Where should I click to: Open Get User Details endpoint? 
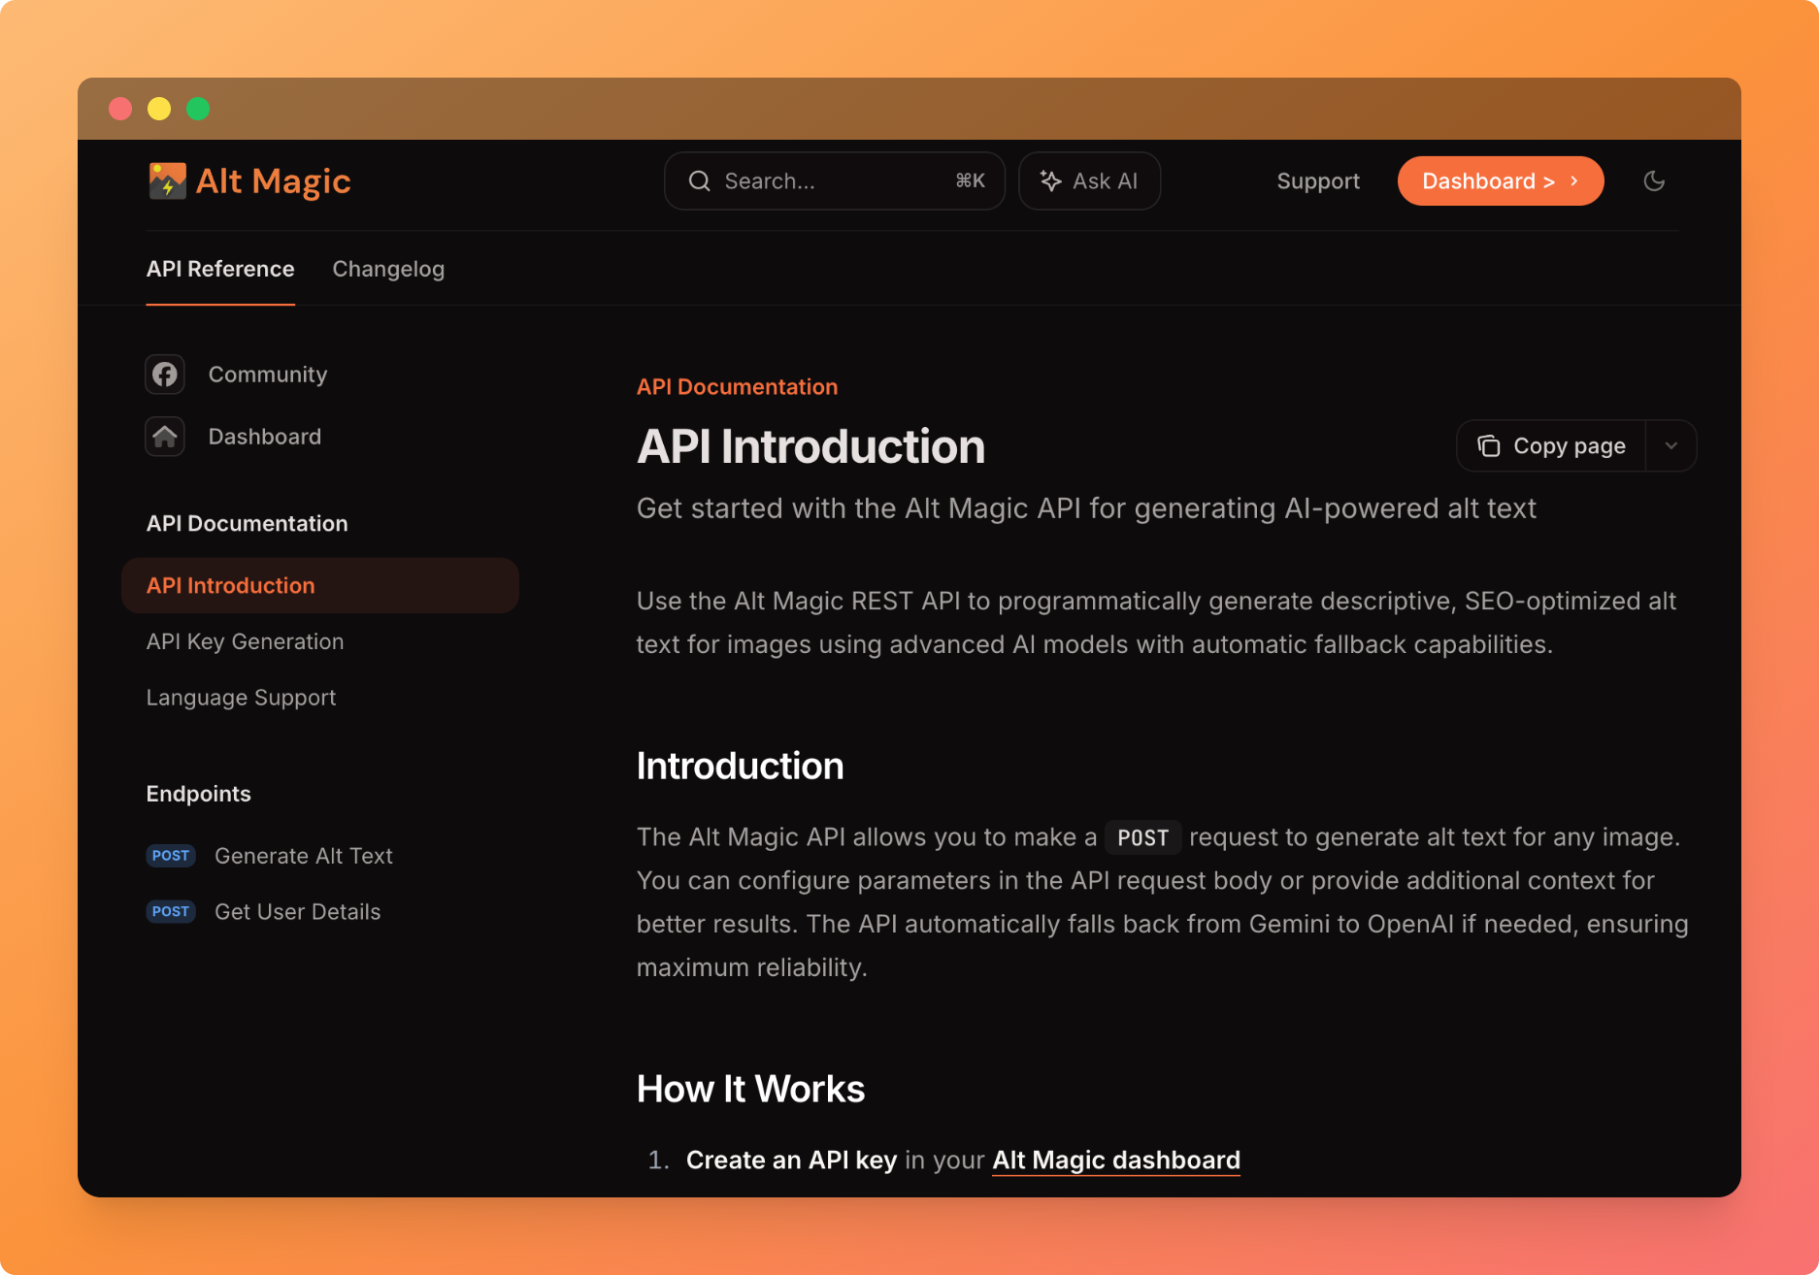coord(297,912)
